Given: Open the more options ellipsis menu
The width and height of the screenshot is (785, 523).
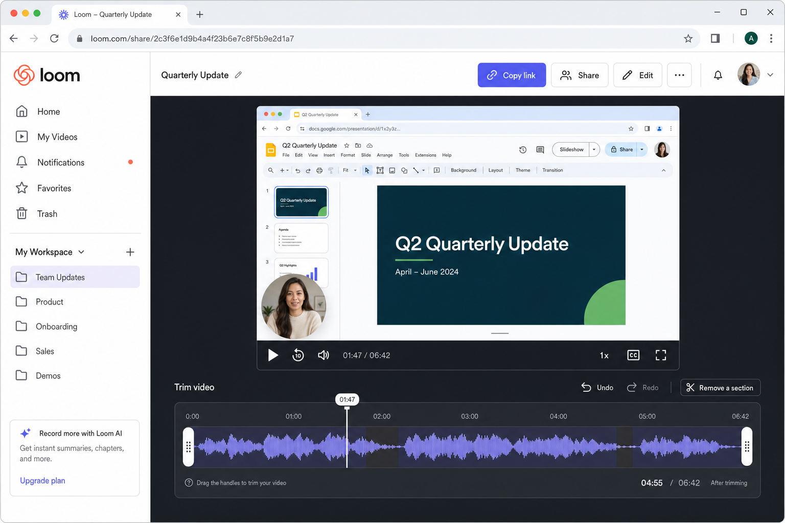Looking at the screenshot, I should point(679,75).
